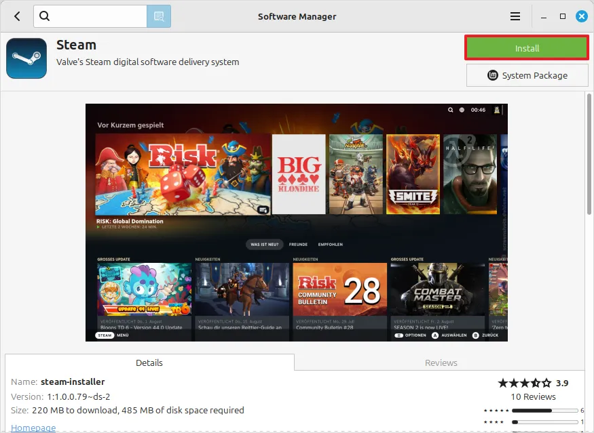Click the fourth star in the rating row
Screen dimensions: 594x433
(536, 382)
